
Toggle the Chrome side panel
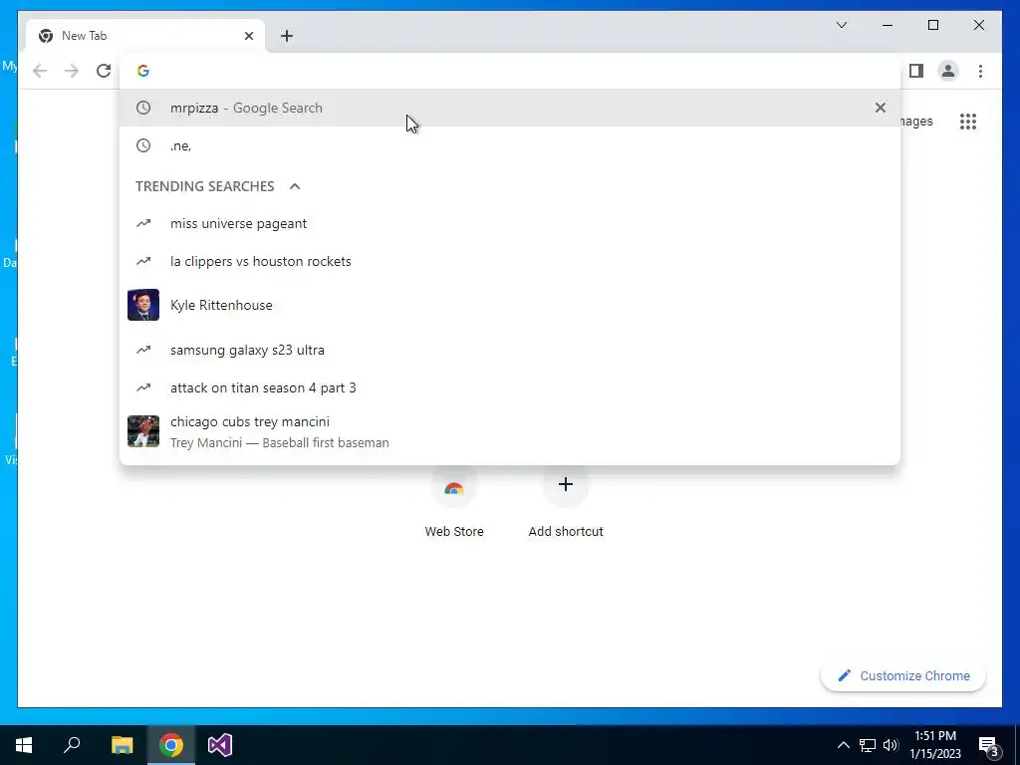[x=916, y=71]
